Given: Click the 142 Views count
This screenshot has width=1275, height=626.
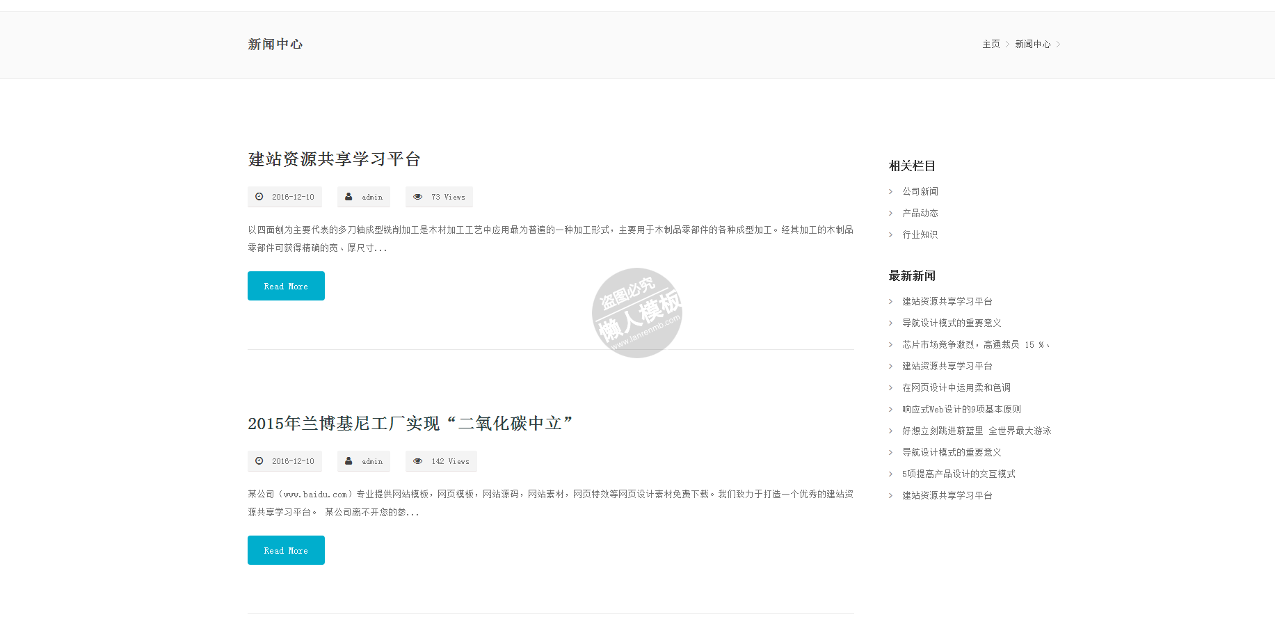Looking at the screenshot, I should click(450, 461).
